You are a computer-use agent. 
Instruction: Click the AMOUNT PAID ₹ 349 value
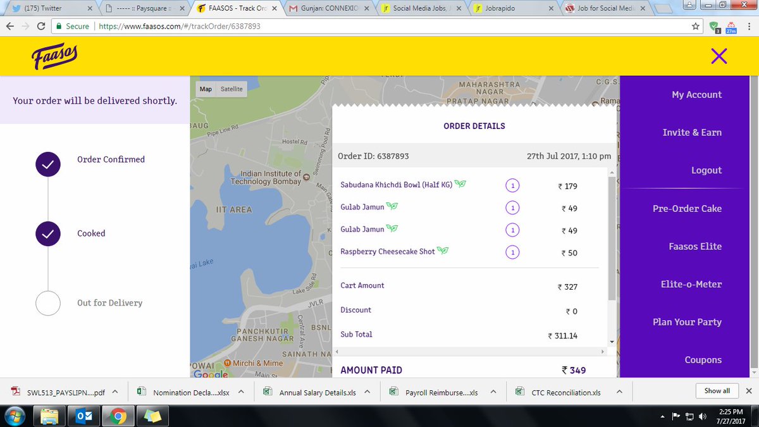point(574,370)
